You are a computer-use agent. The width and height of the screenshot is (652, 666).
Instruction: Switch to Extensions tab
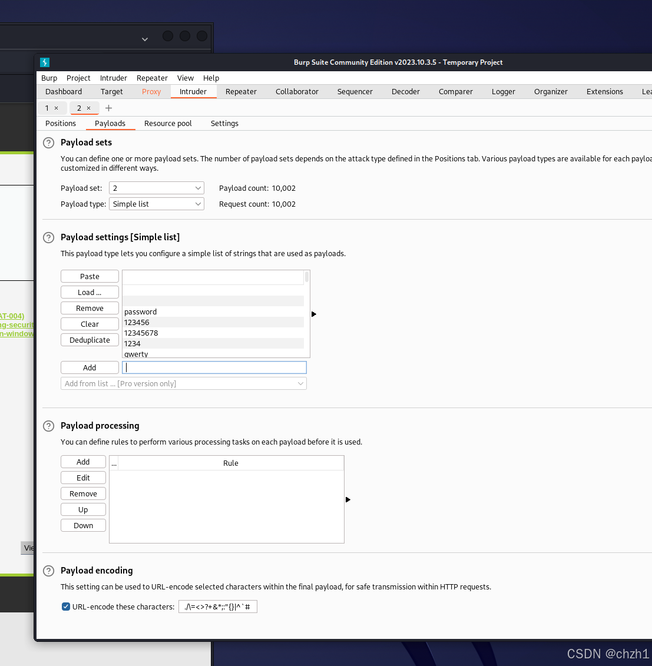click(605, 92)
